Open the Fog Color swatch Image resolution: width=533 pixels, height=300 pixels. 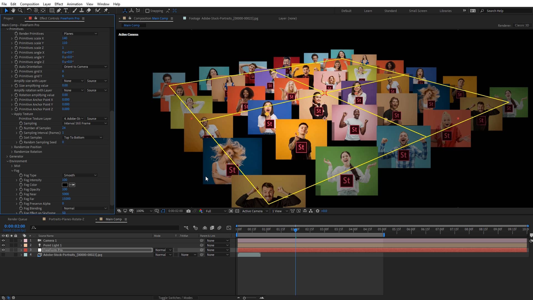65,185
